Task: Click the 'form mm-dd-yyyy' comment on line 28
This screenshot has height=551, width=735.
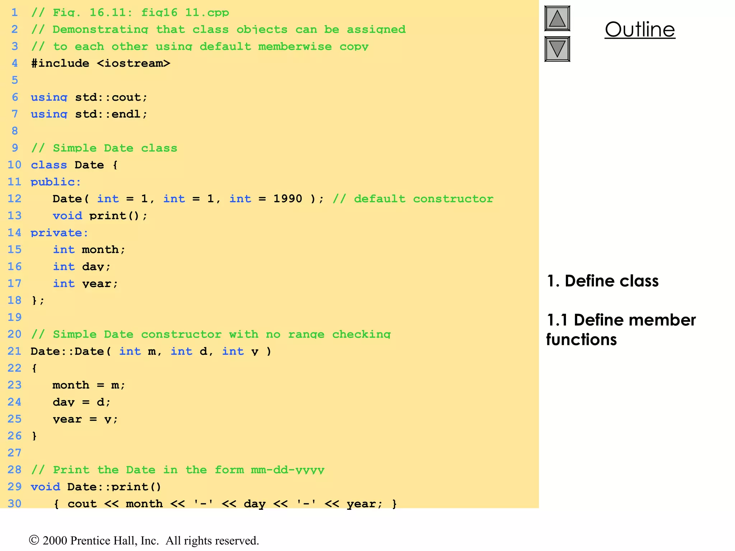Action: point(178,470)
